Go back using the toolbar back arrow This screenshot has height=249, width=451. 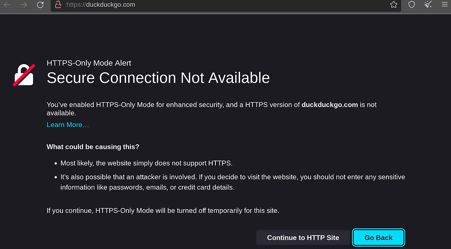tap(7, 4)
